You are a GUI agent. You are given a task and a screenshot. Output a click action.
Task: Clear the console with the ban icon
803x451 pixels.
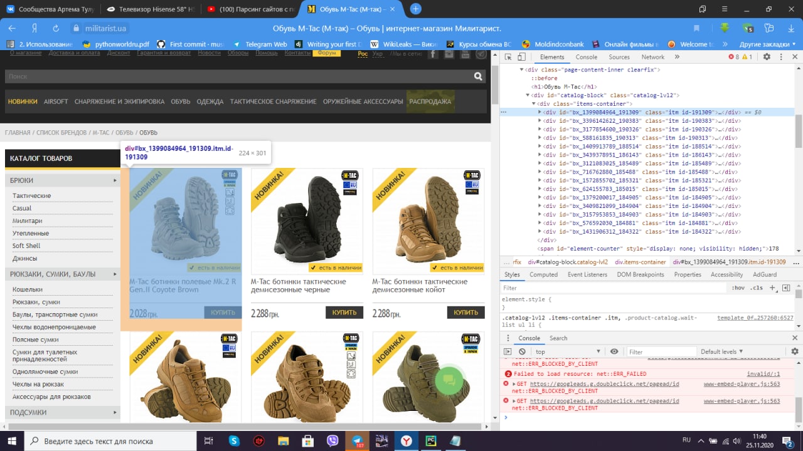tap(522, 352)
